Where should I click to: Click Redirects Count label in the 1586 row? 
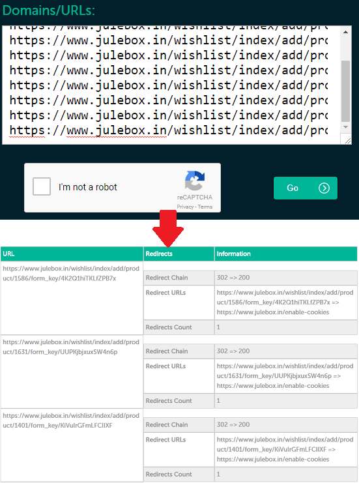click(169, 327)
